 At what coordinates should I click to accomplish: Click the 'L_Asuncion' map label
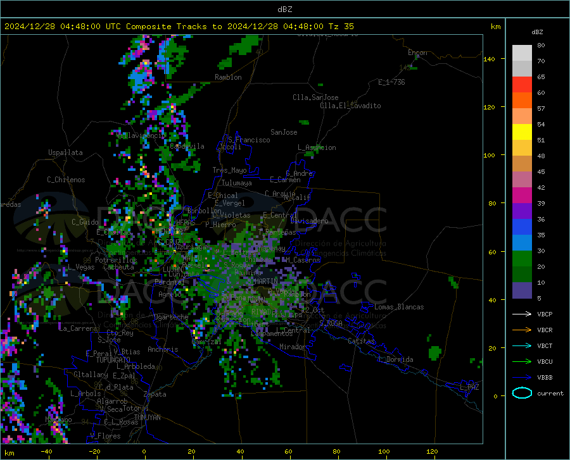point(317,147)
